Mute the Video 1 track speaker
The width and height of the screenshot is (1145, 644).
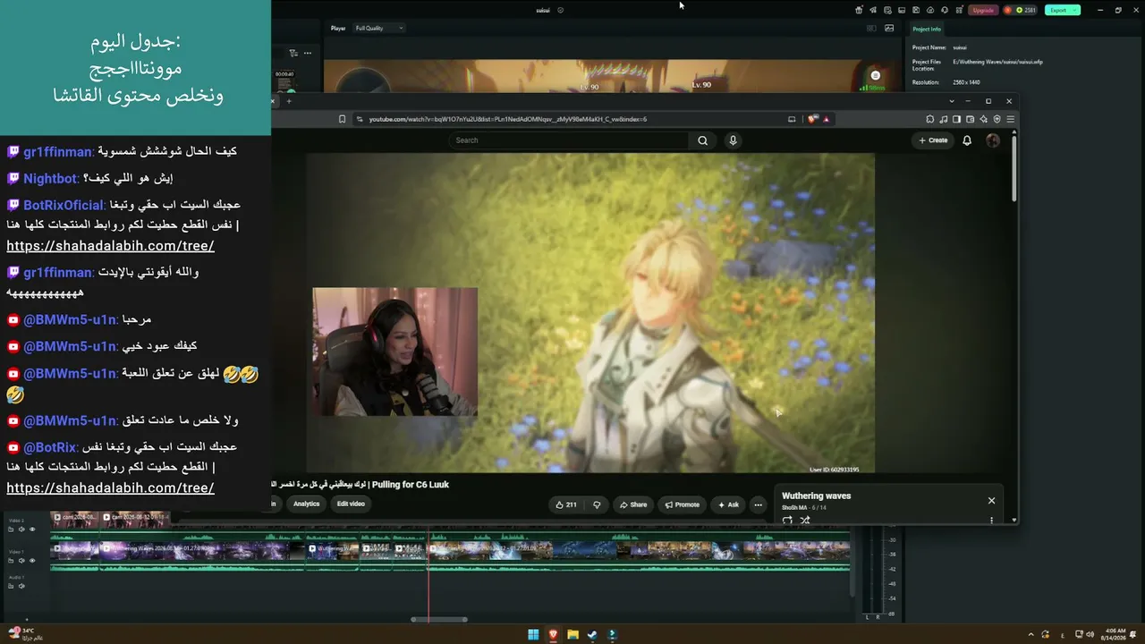[x=21, y=561]
